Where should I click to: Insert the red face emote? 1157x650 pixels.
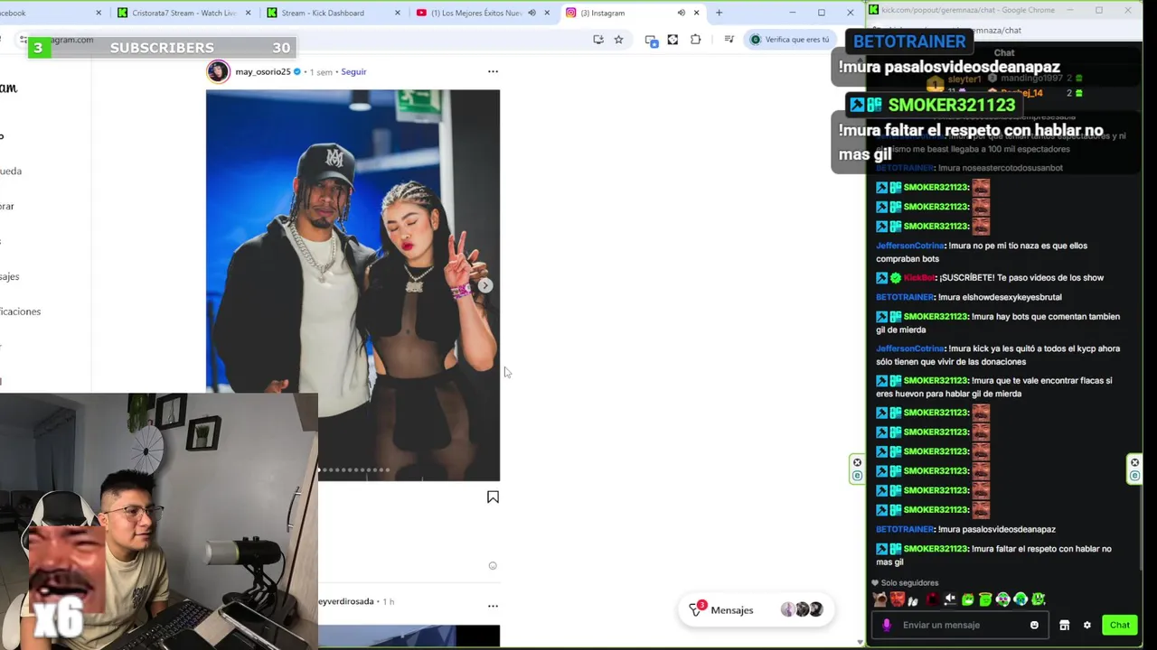[x=897, y=599]
